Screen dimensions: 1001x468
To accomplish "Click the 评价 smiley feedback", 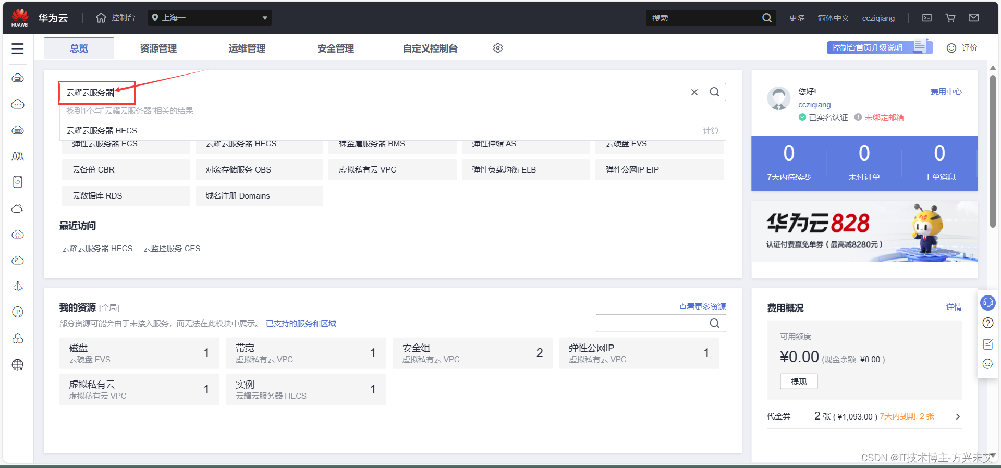I will coord(962,48).
